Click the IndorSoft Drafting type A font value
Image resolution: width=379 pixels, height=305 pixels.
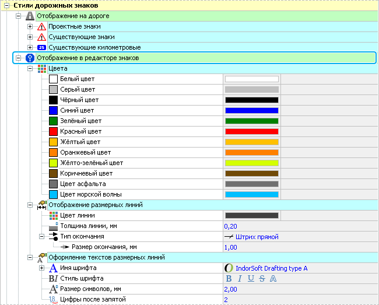(x=271, y=268)
